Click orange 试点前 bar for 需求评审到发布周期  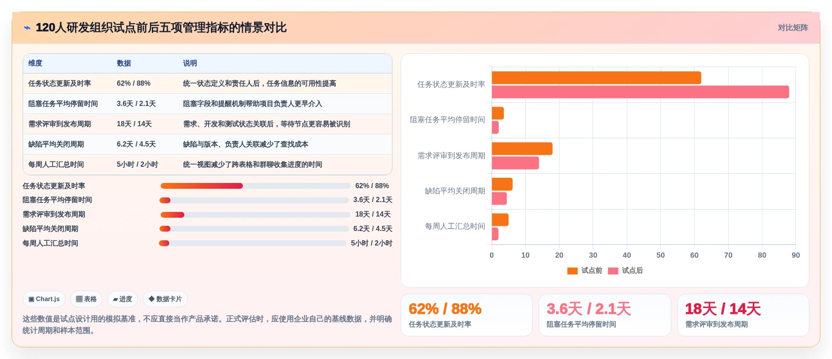522,149
